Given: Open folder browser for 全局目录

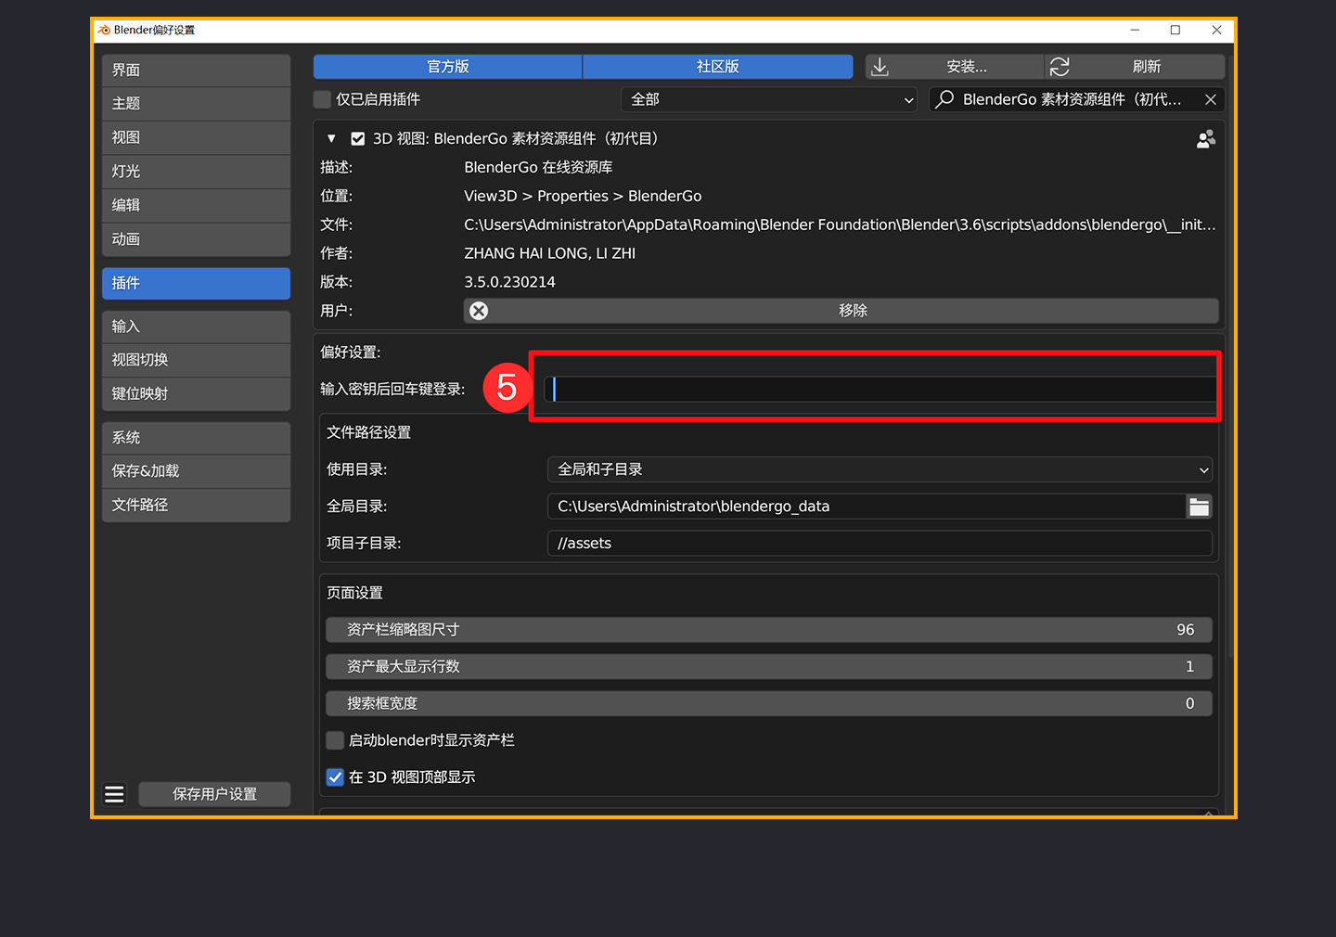Looking at the screenshot, I should pyautogui.click(x=1200, y=507).
